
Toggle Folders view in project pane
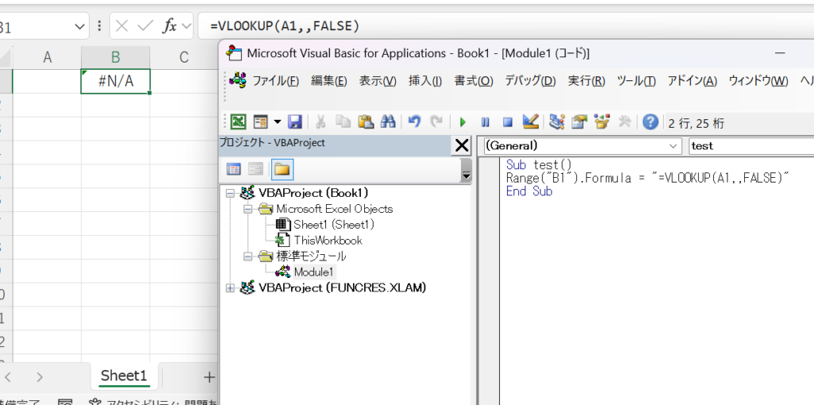click(x=282, y=169)
